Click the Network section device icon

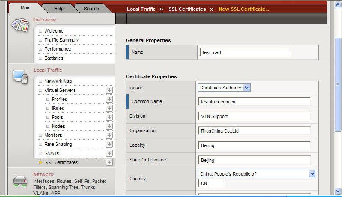[20, 180]
